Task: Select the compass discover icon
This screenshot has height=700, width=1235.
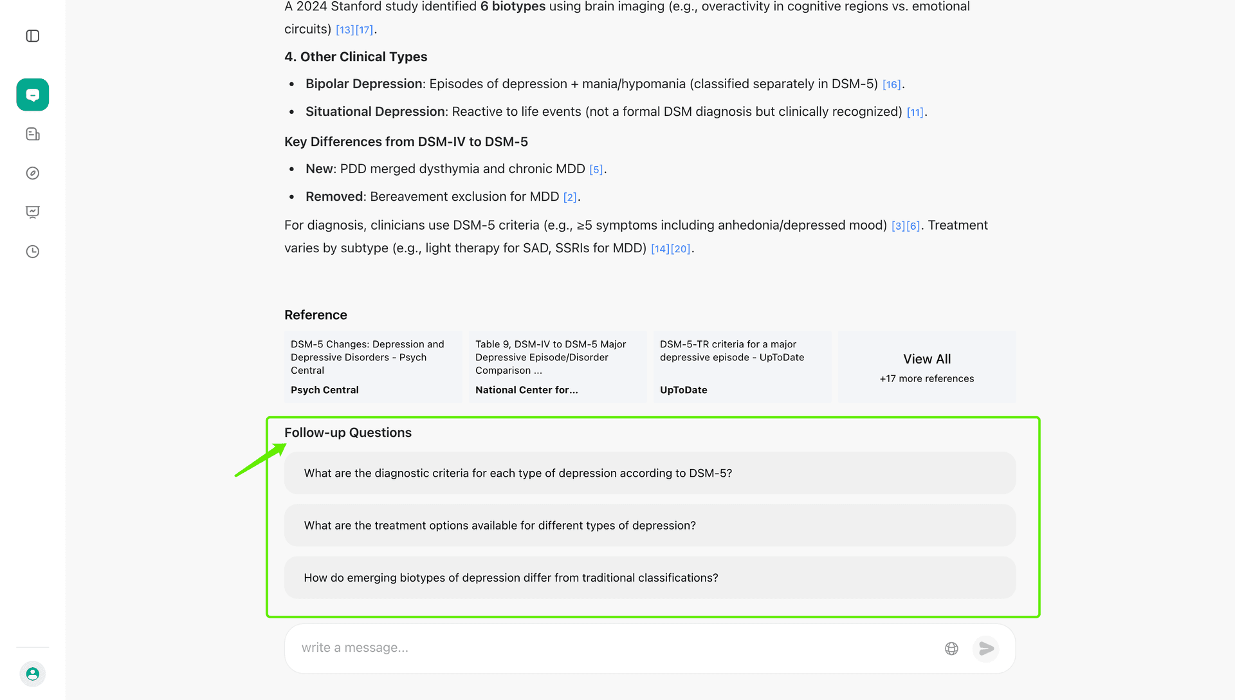Action: pyautogui.click(x=33, y=173)
